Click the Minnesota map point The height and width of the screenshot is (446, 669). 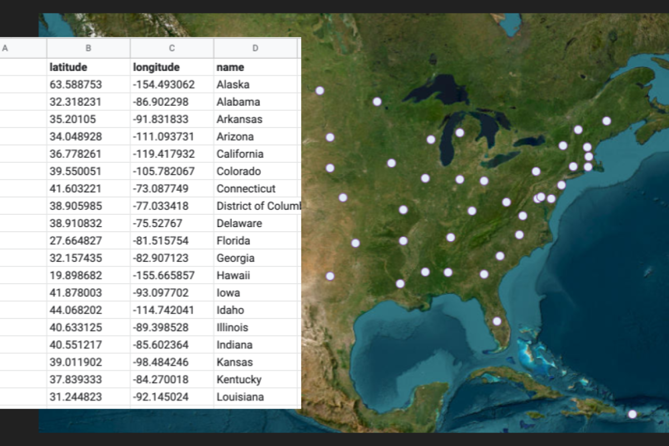[377, 102]
